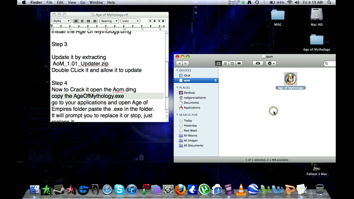The image size is (354, 199).
Task: Open the Window menu
Action: click(96, 2)
